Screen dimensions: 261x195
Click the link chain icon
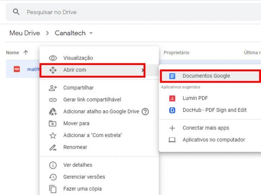coord(53,100)
